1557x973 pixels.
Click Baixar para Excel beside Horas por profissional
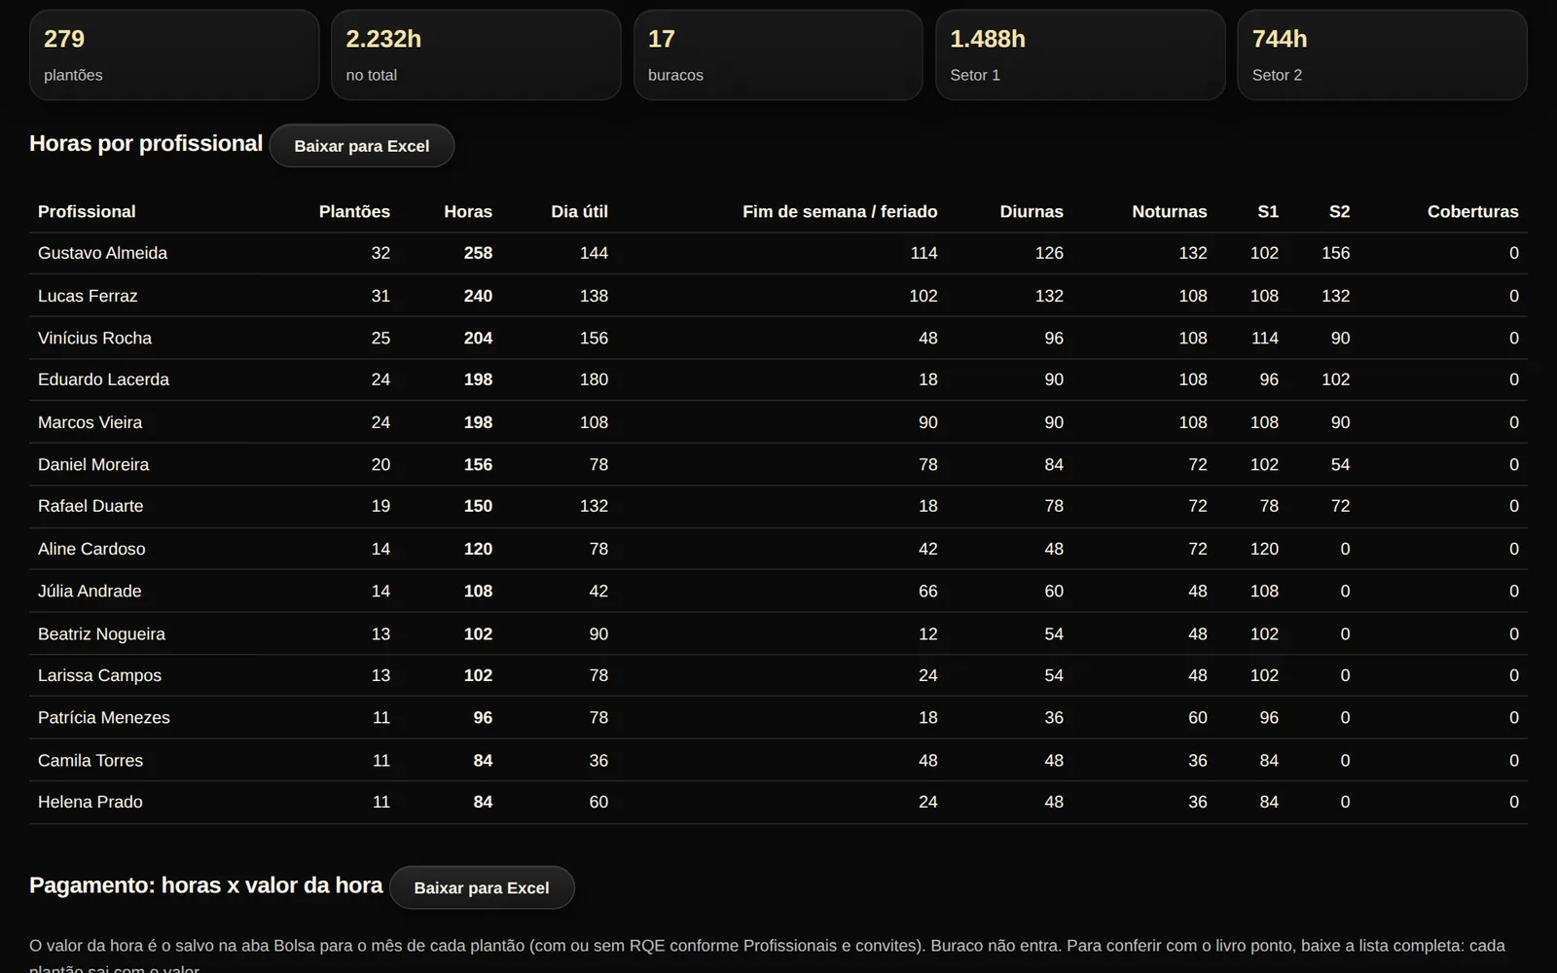pos(361,146)
